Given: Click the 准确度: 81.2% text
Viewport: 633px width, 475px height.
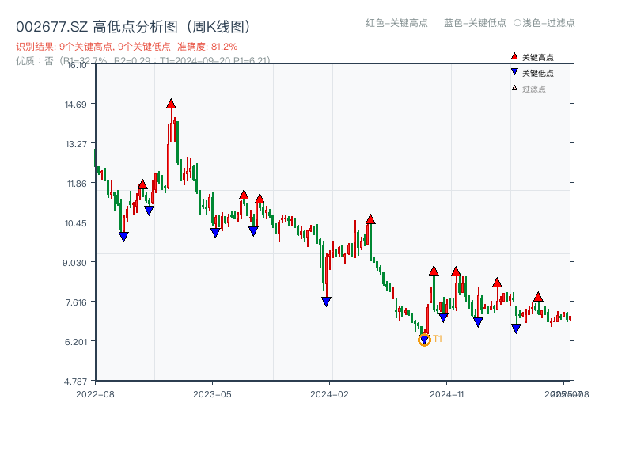Looking at the screenshot, I should pos(207,47).
